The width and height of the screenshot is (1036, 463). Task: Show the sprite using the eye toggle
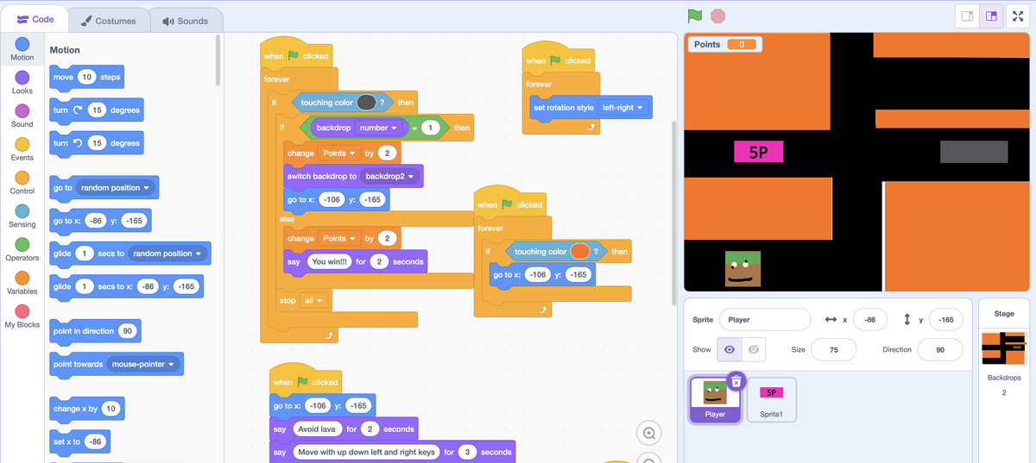point(730,349)
